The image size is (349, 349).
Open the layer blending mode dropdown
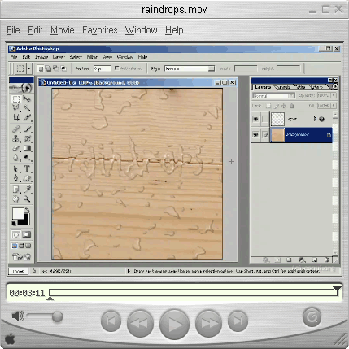point(291,95)
